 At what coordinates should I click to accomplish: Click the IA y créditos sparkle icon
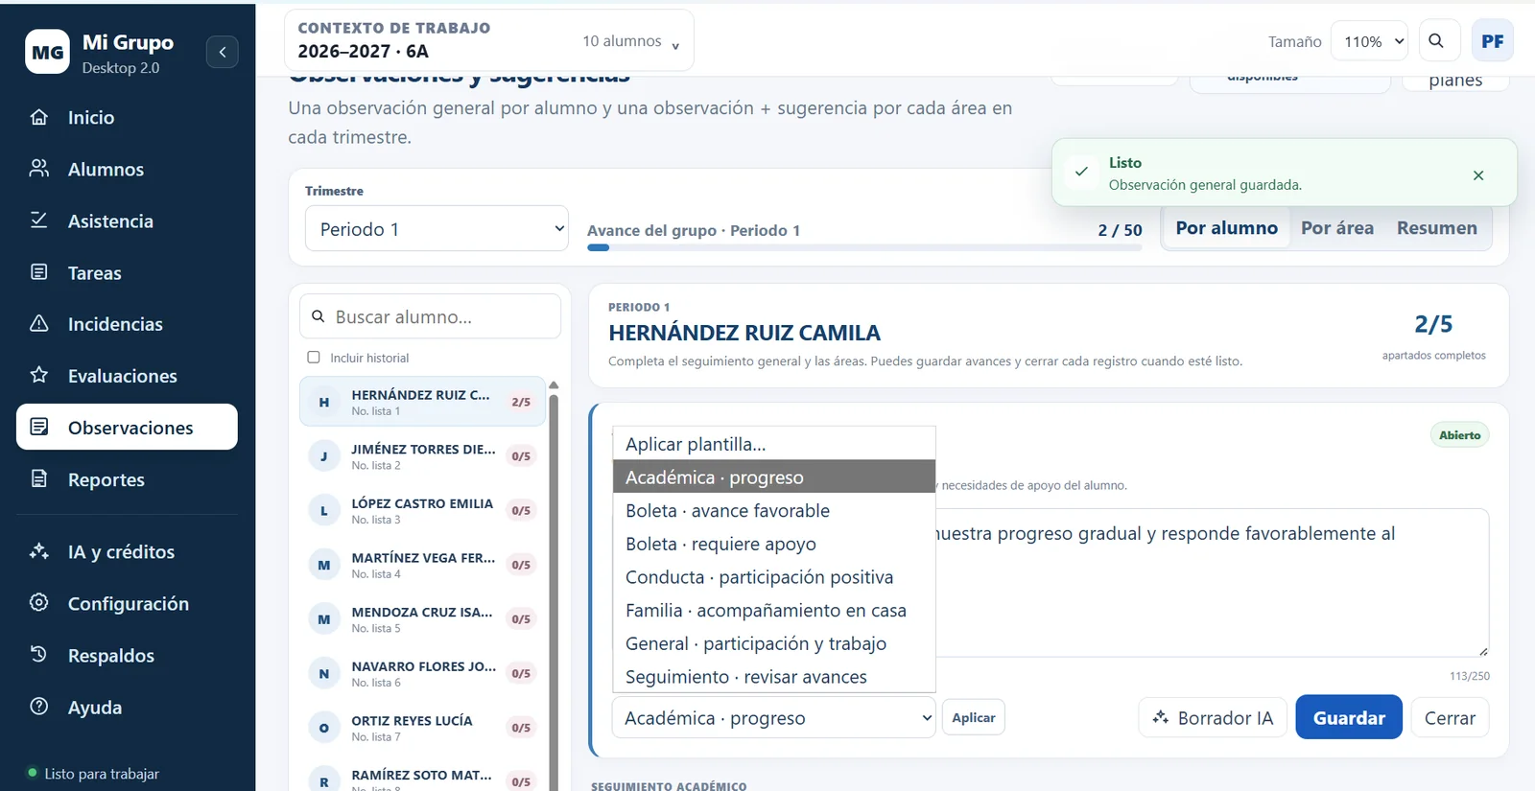click(x=39, y=551)
